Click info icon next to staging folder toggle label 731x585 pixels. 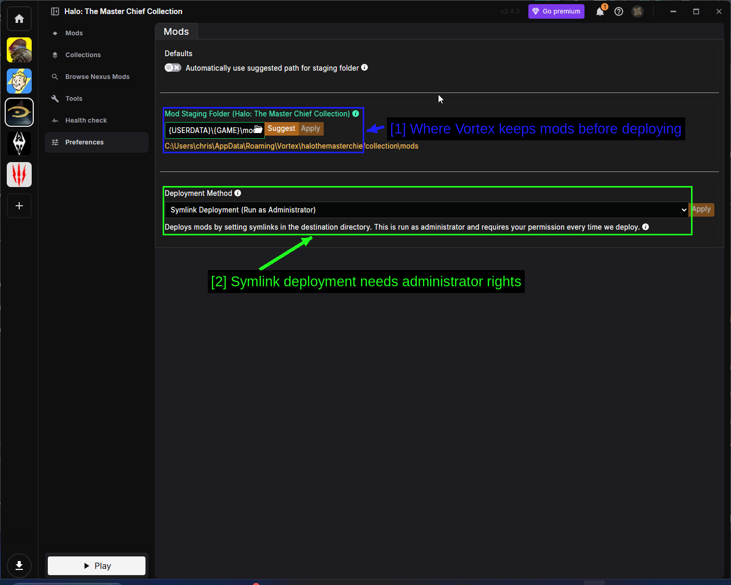(365, 68)
